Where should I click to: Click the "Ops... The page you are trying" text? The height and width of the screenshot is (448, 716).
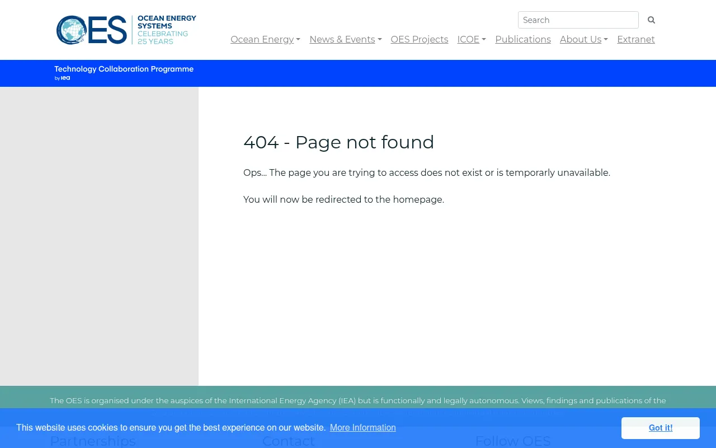tap(427, 172)
